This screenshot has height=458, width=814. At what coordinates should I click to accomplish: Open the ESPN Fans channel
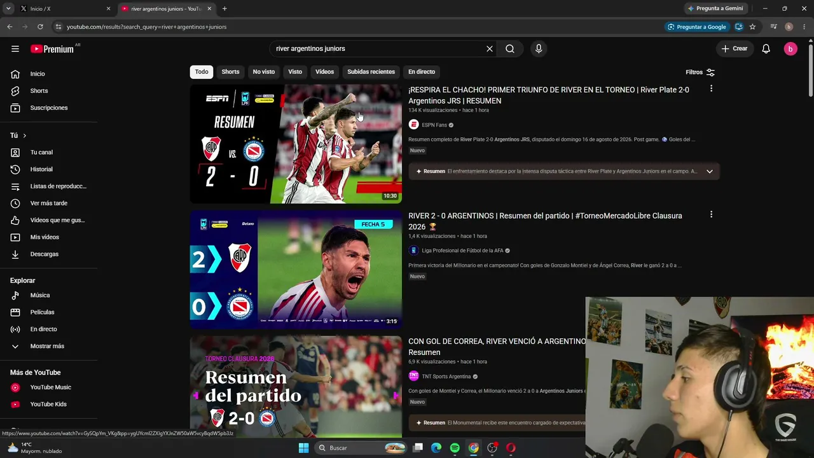click(x=434, y=125)
